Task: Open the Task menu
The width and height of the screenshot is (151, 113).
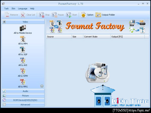Action: point(7,9)
